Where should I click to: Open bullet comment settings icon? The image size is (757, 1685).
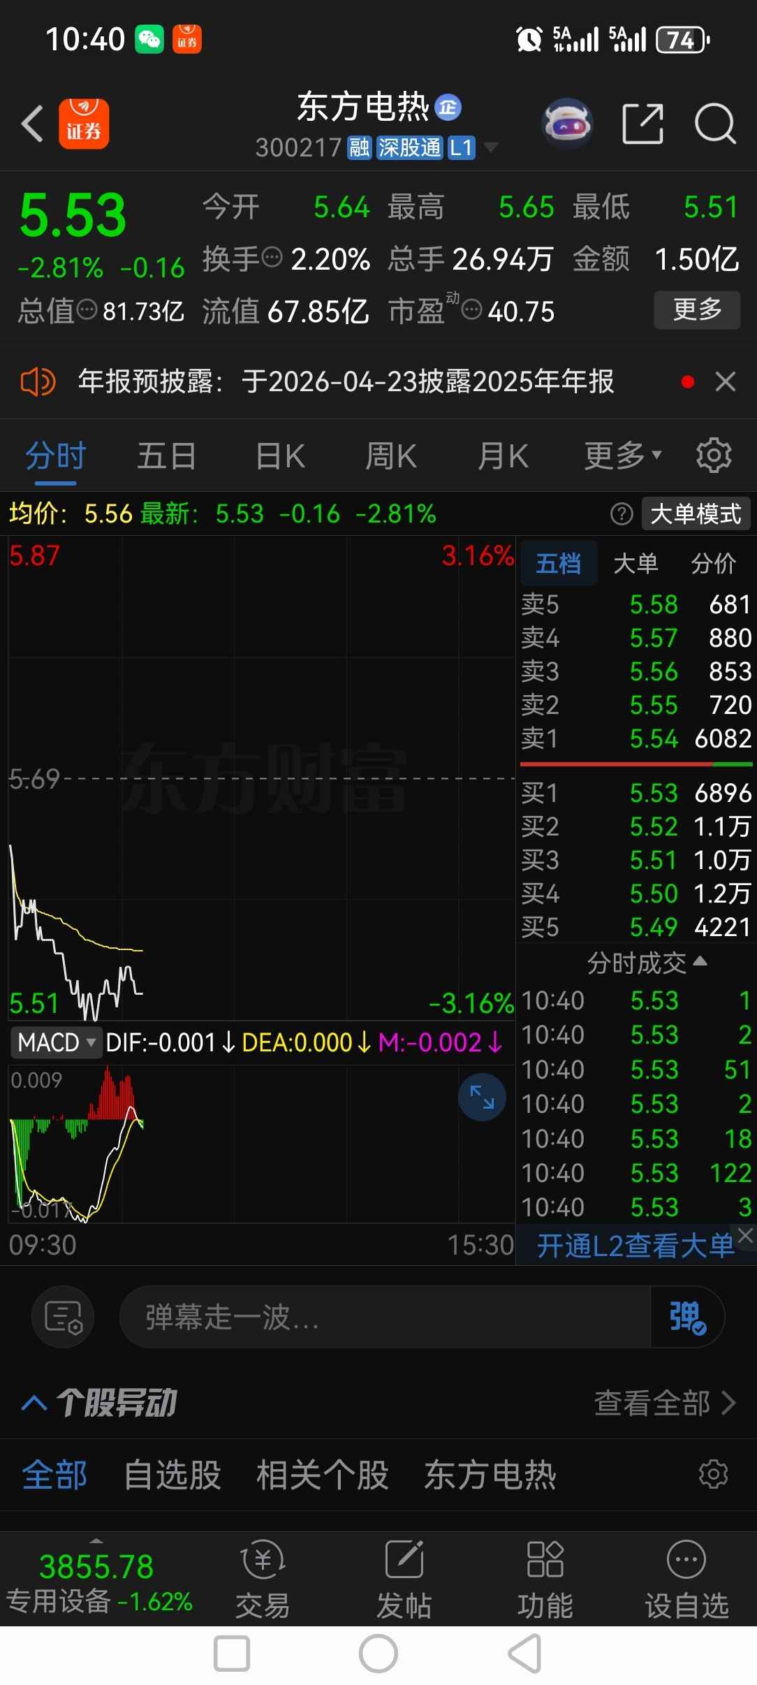click(x=63, y=1317)
